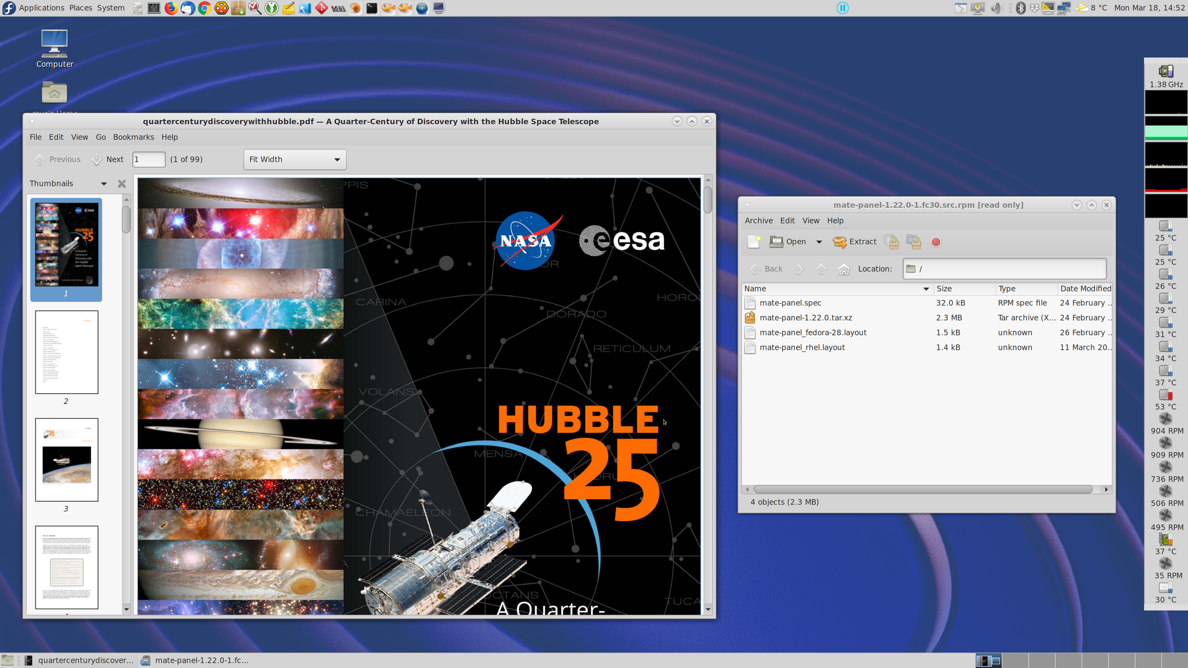Click the red Stop icon in archive manager
The image size is (1188, 668).
(x=936, y=242)
